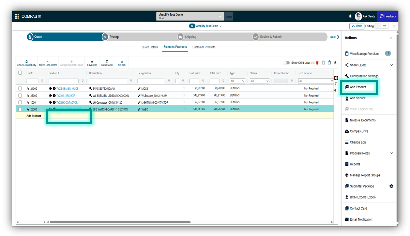Launch the SIscan tool
The image size is (410, 236).
click(x=122, y=63)
